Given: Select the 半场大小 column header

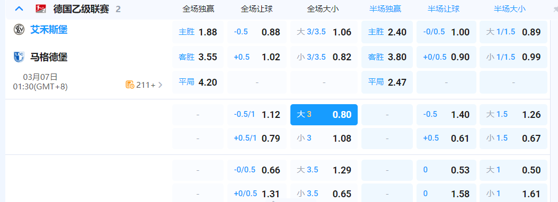Looking at the screenshot, I should pos(510,9).
